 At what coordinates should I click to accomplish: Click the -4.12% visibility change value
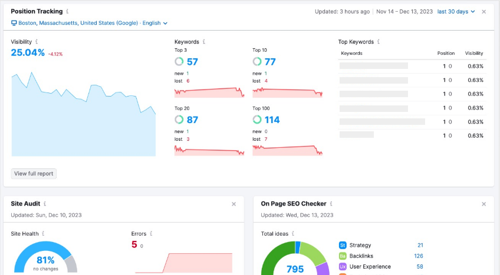[55, 54]
